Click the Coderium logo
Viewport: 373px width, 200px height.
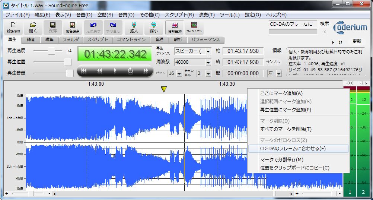350,28
